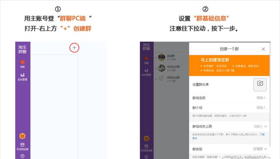Click the 马上创建淘宝群 banner heading
Image resolution: width=280 pixels, height=159 pixels.
click(x=215, y=60)
